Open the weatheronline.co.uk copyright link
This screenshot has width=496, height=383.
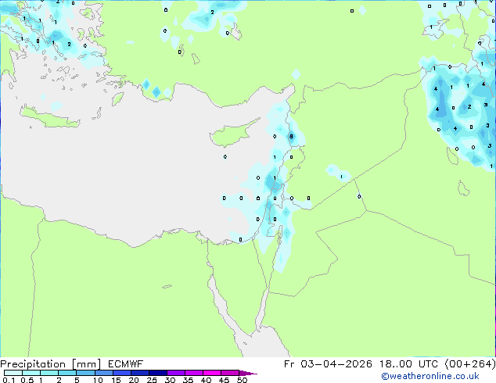[430, 376]
